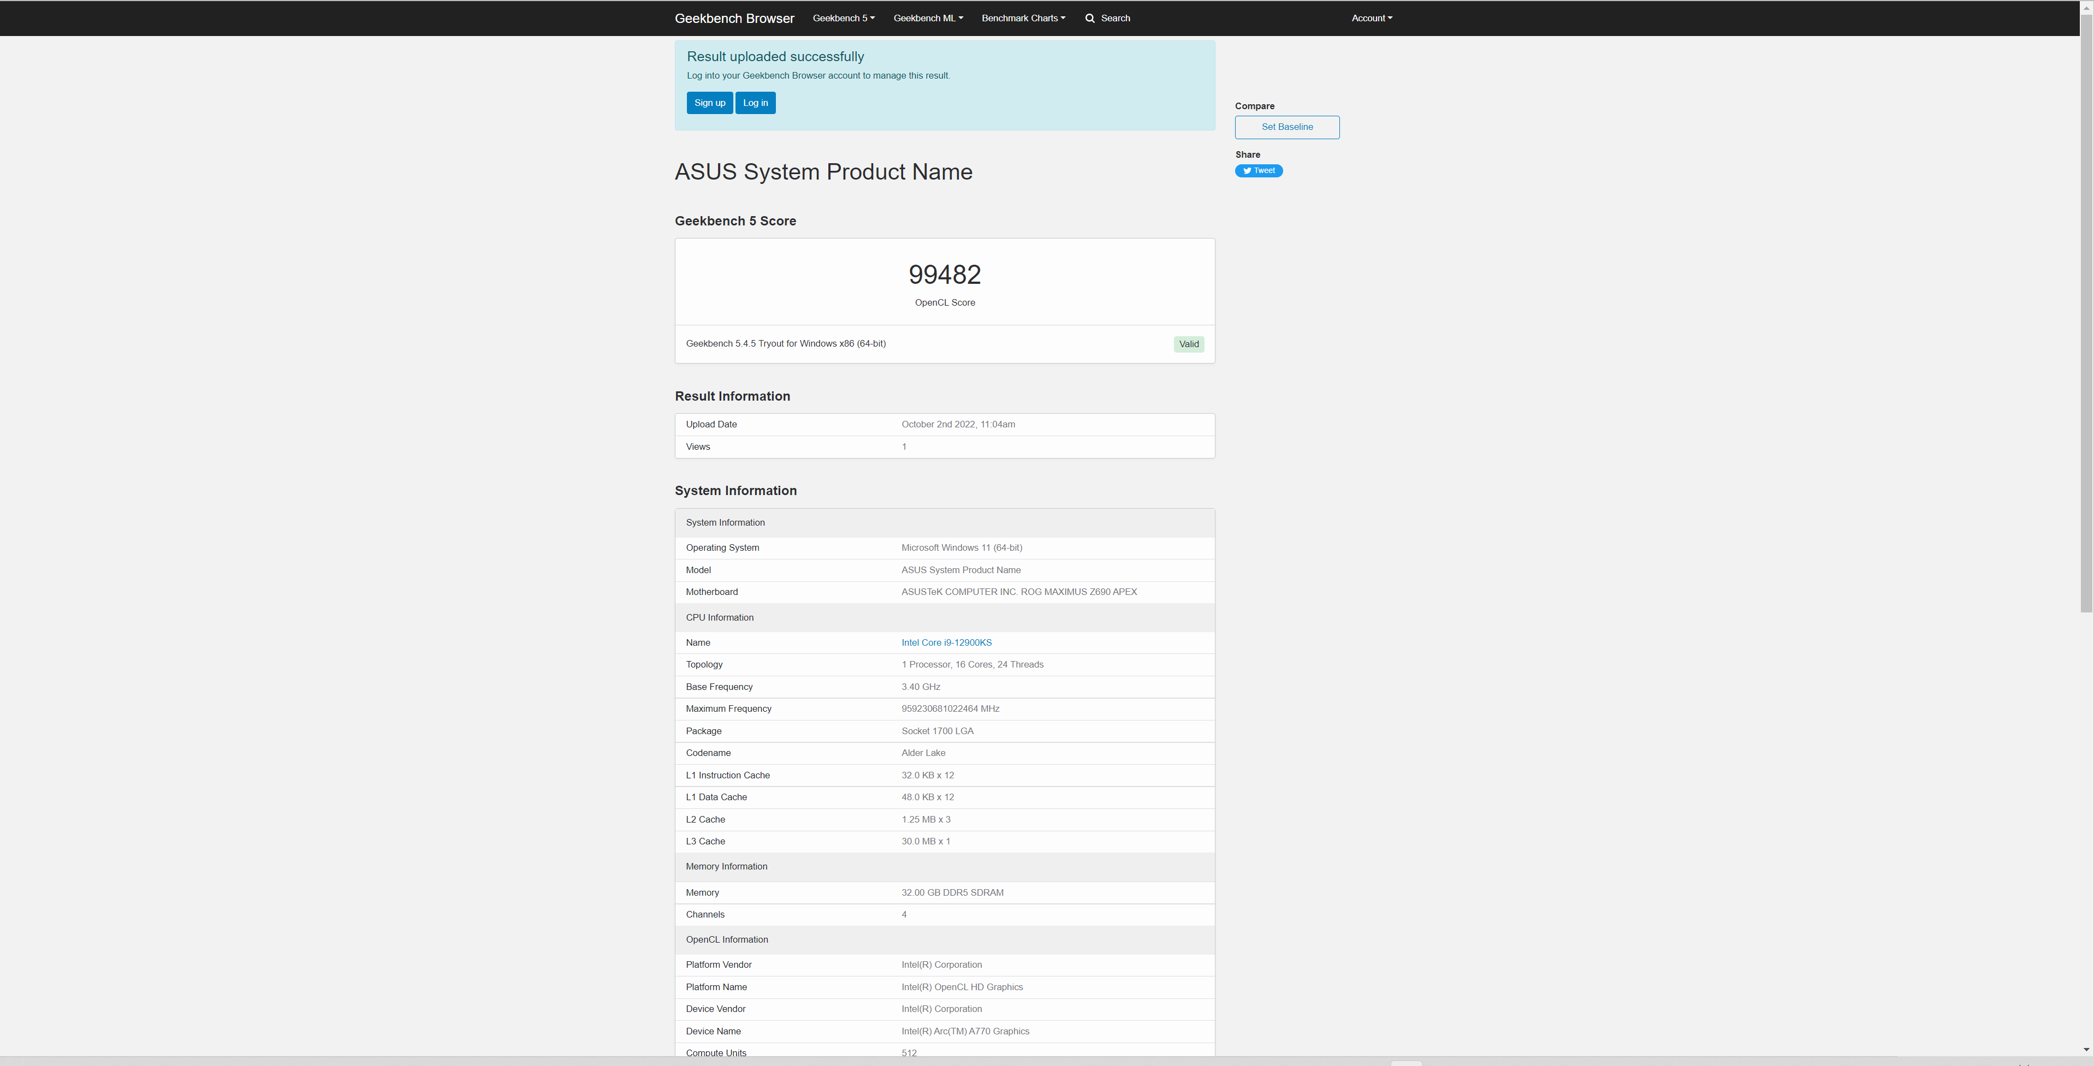Expand the Geekbench 5 dropdown menu

tap(844, 18)
